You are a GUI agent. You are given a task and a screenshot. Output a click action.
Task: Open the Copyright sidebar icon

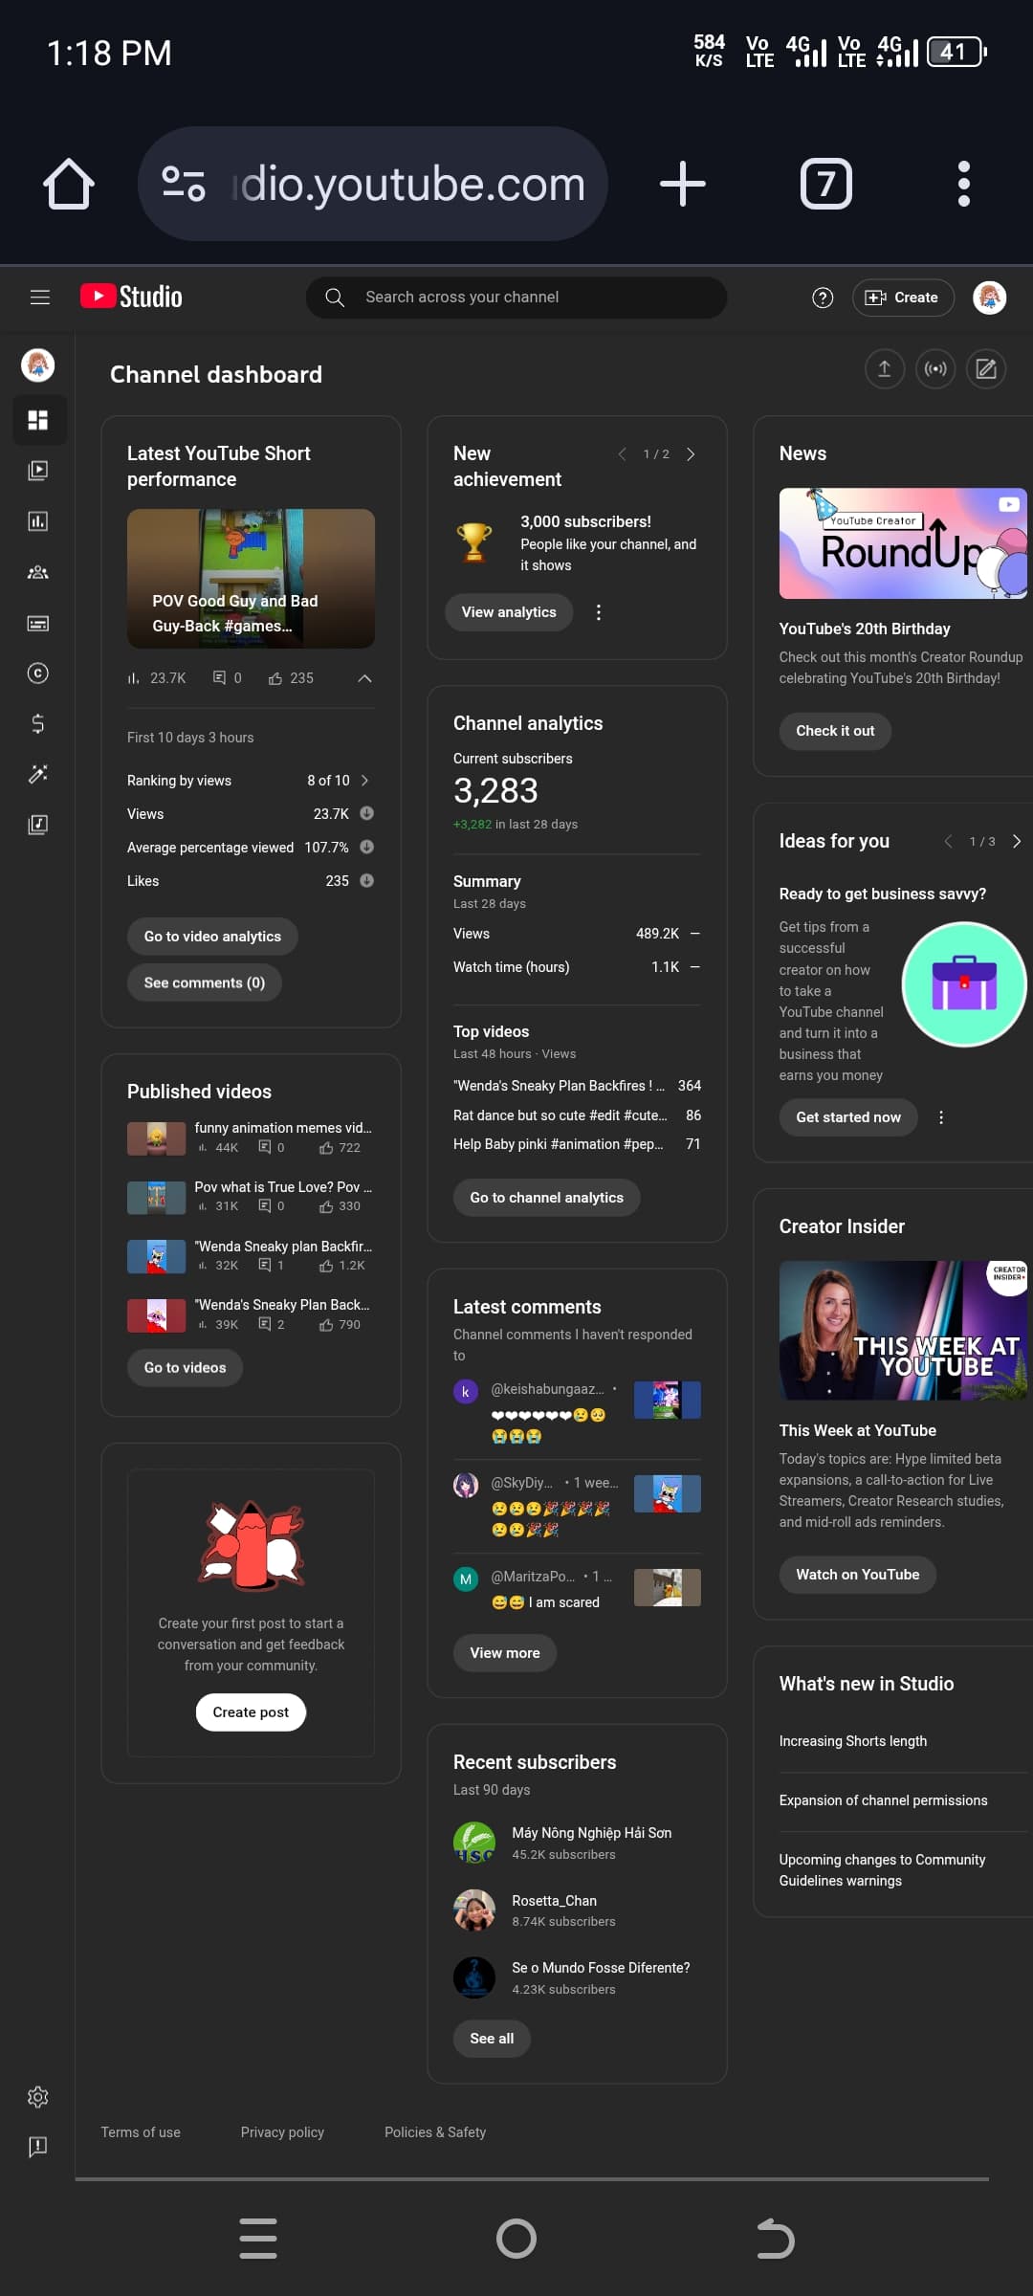[x=38, y=673]
